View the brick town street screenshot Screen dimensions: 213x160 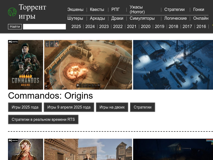click(88, 149)
